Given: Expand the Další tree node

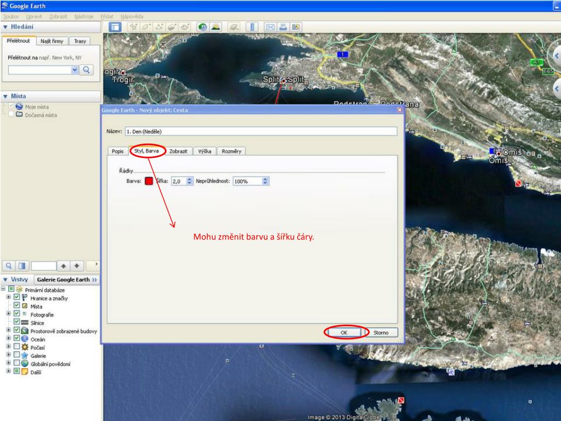Looking at the screenshot, I should (x=8, y=371).
